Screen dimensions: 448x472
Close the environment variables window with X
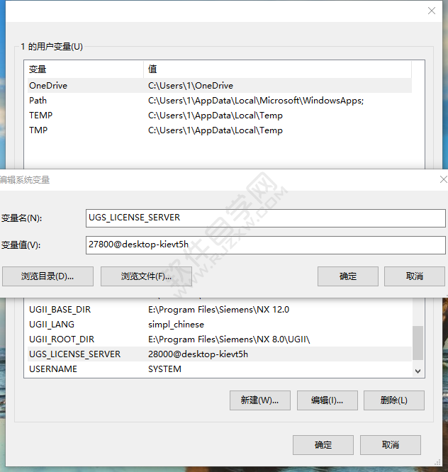click(431, 11)
